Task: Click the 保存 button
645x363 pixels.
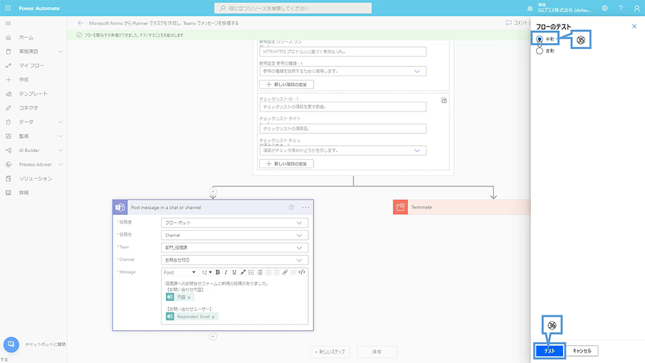Action: (x=377, y=352)
